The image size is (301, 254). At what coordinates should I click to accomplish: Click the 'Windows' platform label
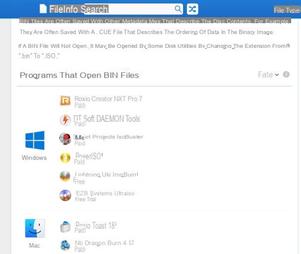click(34, 157)
